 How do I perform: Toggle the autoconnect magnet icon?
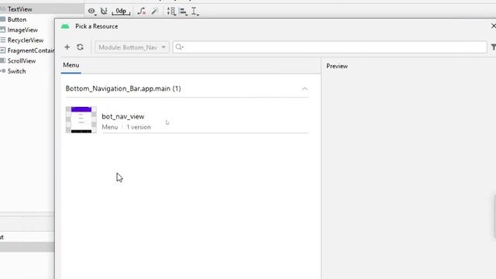point(104,12)
